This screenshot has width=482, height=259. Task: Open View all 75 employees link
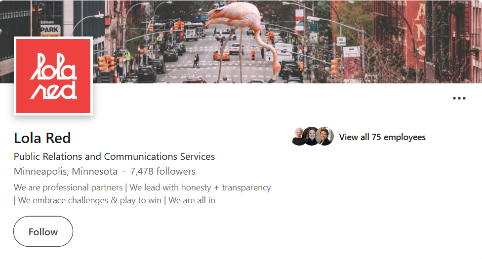click(382, 137)
